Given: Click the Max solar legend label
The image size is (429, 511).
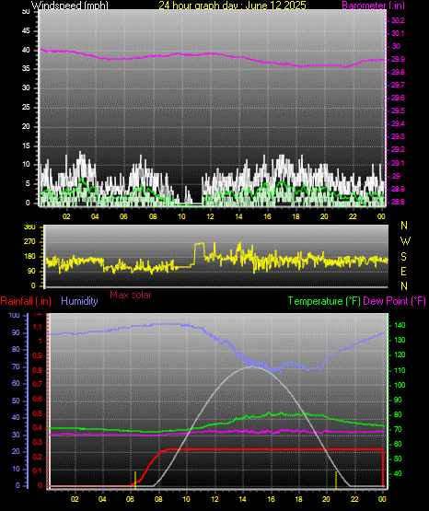Looking at the screenshot, I should [131, 295].
